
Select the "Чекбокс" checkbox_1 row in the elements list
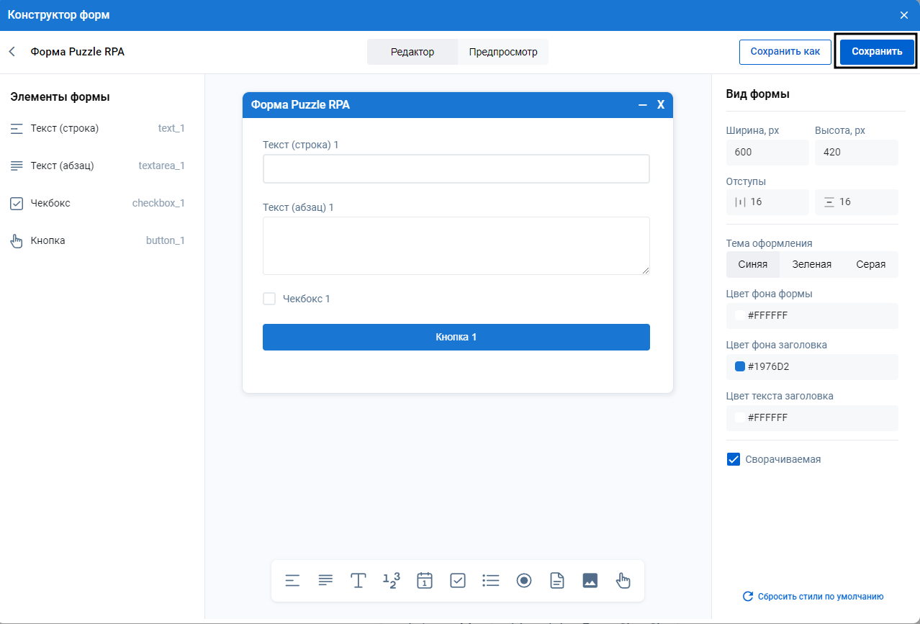pos(98,203)
